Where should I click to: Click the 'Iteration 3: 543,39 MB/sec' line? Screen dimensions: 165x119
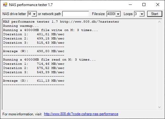click(33, 72)
